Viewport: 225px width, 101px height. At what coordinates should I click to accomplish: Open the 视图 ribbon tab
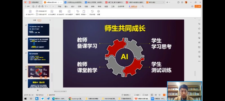[x=106, y=6]
